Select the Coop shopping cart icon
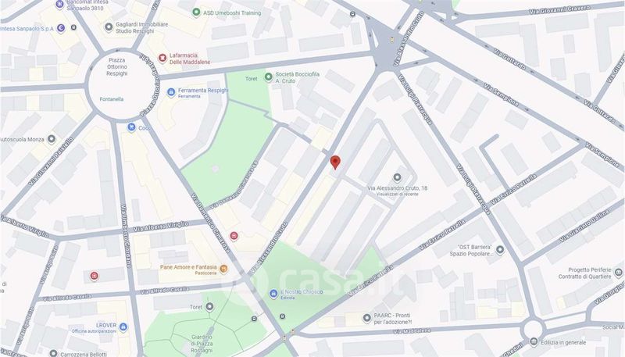 coord(131,127)
